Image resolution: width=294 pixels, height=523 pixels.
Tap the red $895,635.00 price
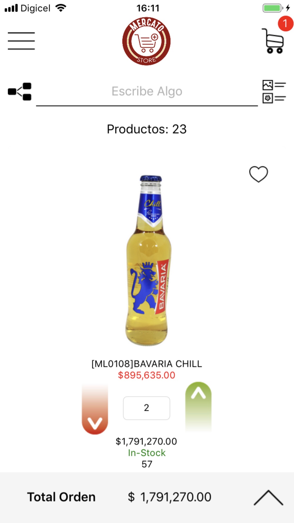[146, 375]
